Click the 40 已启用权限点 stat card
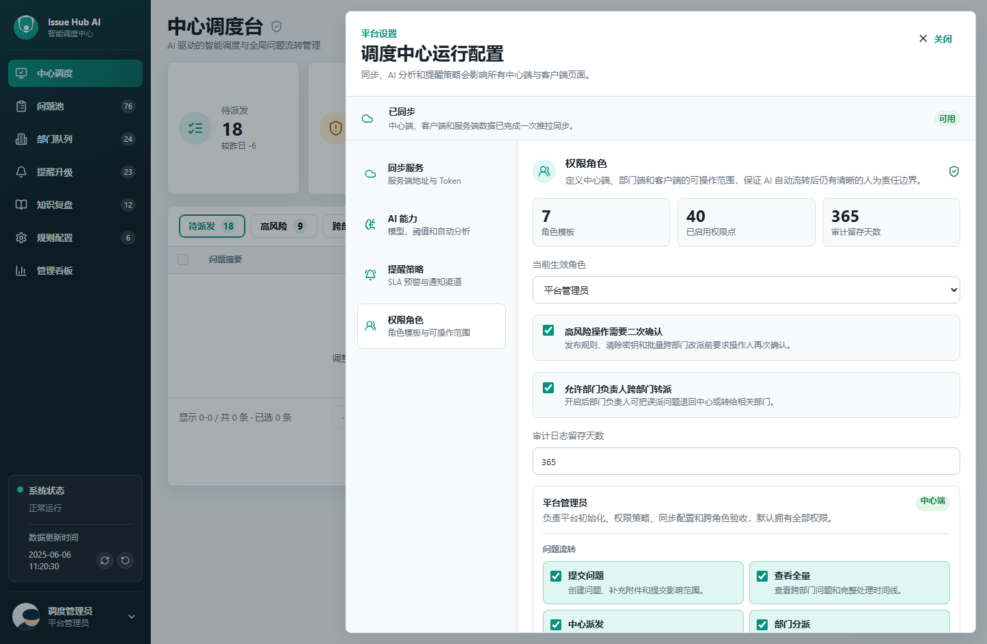Screen dimensions: 987x644 [746, 222]
